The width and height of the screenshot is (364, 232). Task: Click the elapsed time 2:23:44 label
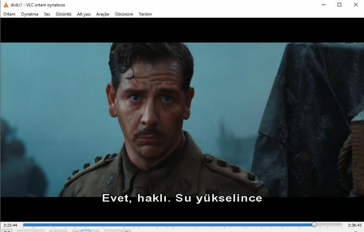pyautogui.click(x=10, y=225)
